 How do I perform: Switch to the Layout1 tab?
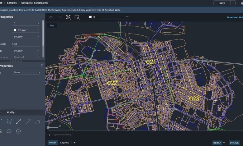coord(64,143)
